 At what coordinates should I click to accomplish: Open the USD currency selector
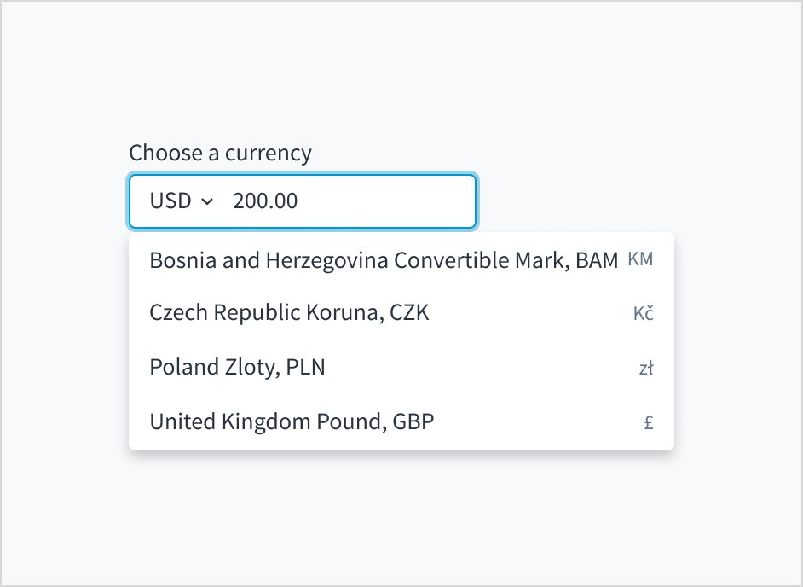pyautogui.click(x=177, y=201)
